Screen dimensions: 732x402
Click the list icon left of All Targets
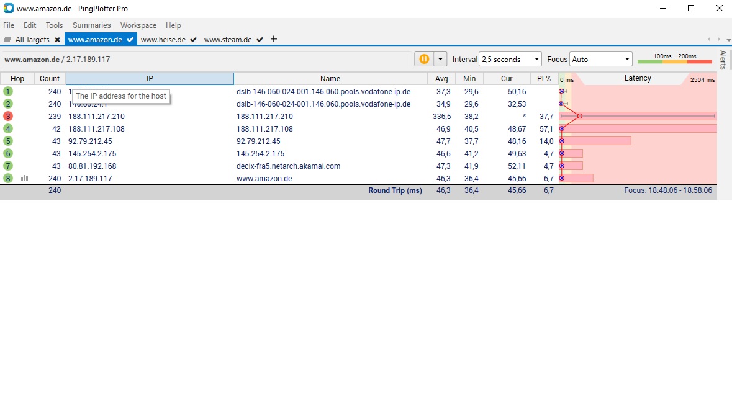click(7, 40)
